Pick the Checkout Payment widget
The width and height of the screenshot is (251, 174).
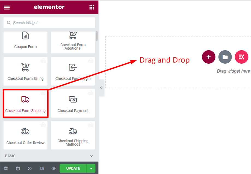click(73, 103)
